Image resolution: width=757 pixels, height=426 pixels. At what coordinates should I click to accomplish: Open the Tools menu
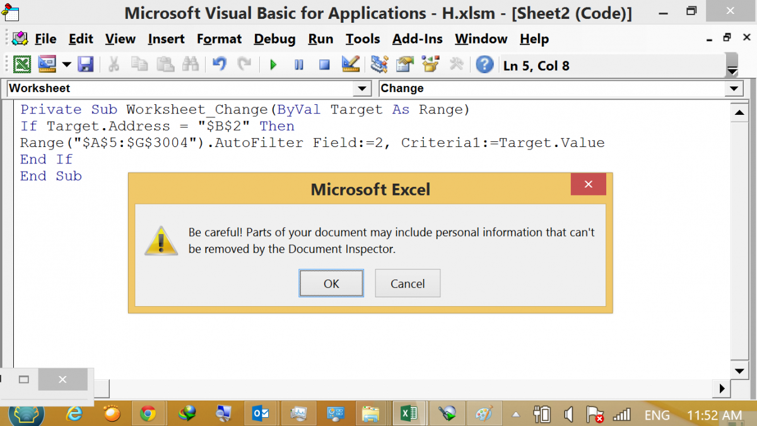click(x=363, y=39)
